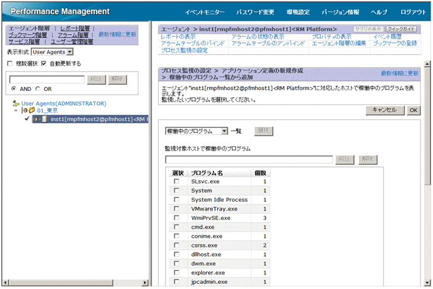Switch to ユーザー管理階層 link
The image size is (433, 289).
[x=72, y=42]
